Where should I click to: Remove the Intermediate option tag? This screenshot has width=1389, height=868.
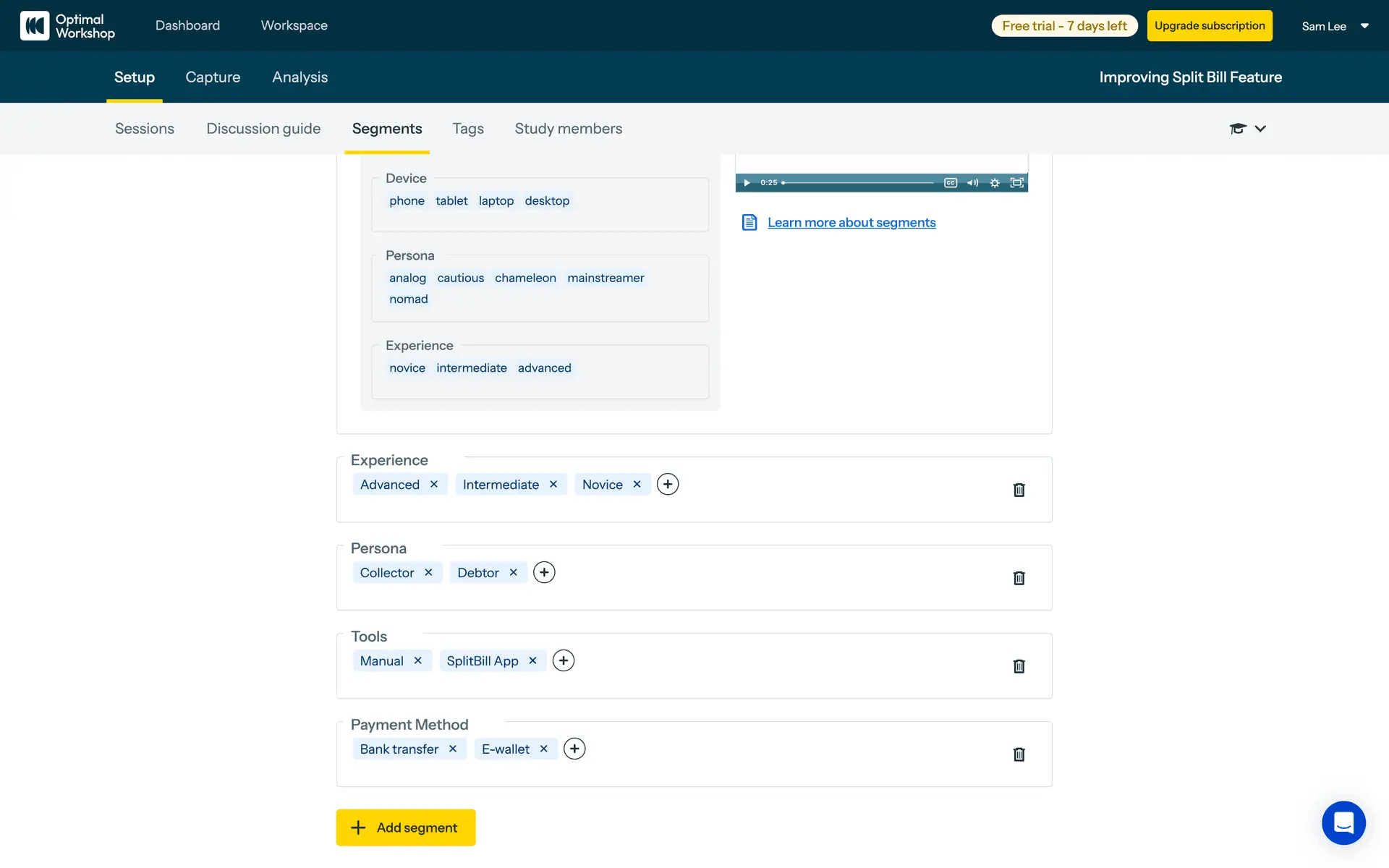[x=553, y=484]
